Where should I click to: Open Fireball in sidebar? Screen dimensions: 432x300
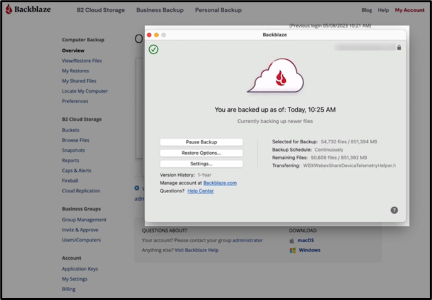pos(70,181)
